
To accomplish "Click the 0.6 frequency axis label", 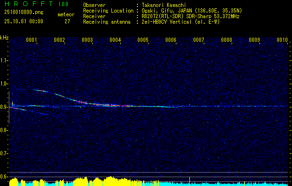I will click(4, 176).
